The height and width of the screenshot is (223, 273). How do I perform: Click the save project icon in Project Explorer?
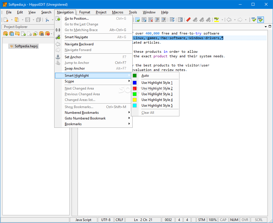[x=11, y=33]
